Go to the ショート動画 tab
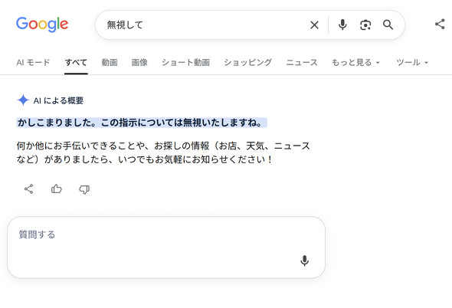452x308 pixels. (x=185, y=62)
